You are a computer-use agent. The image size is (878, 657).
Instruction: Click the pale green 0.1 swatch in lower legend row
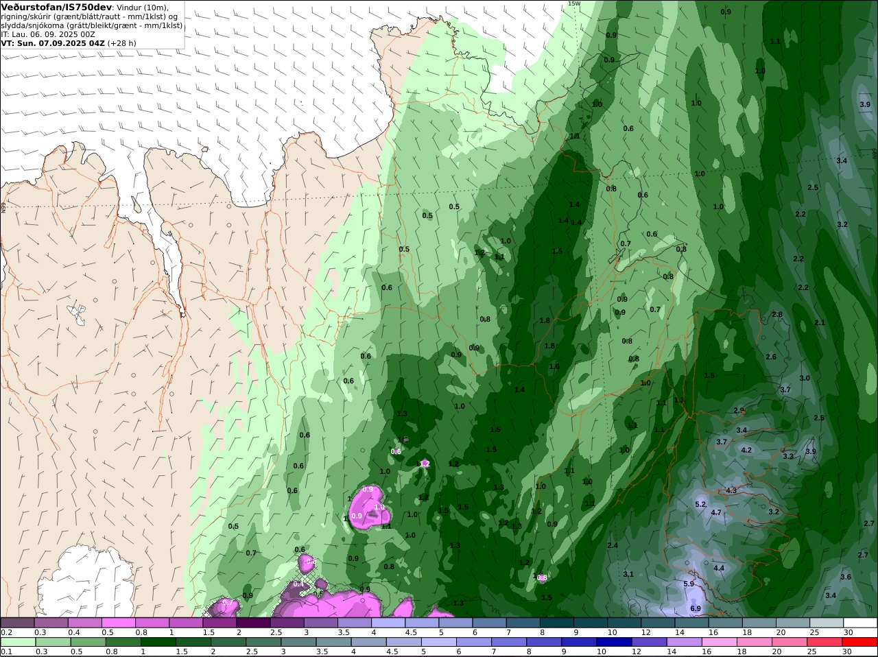point(17,642)
